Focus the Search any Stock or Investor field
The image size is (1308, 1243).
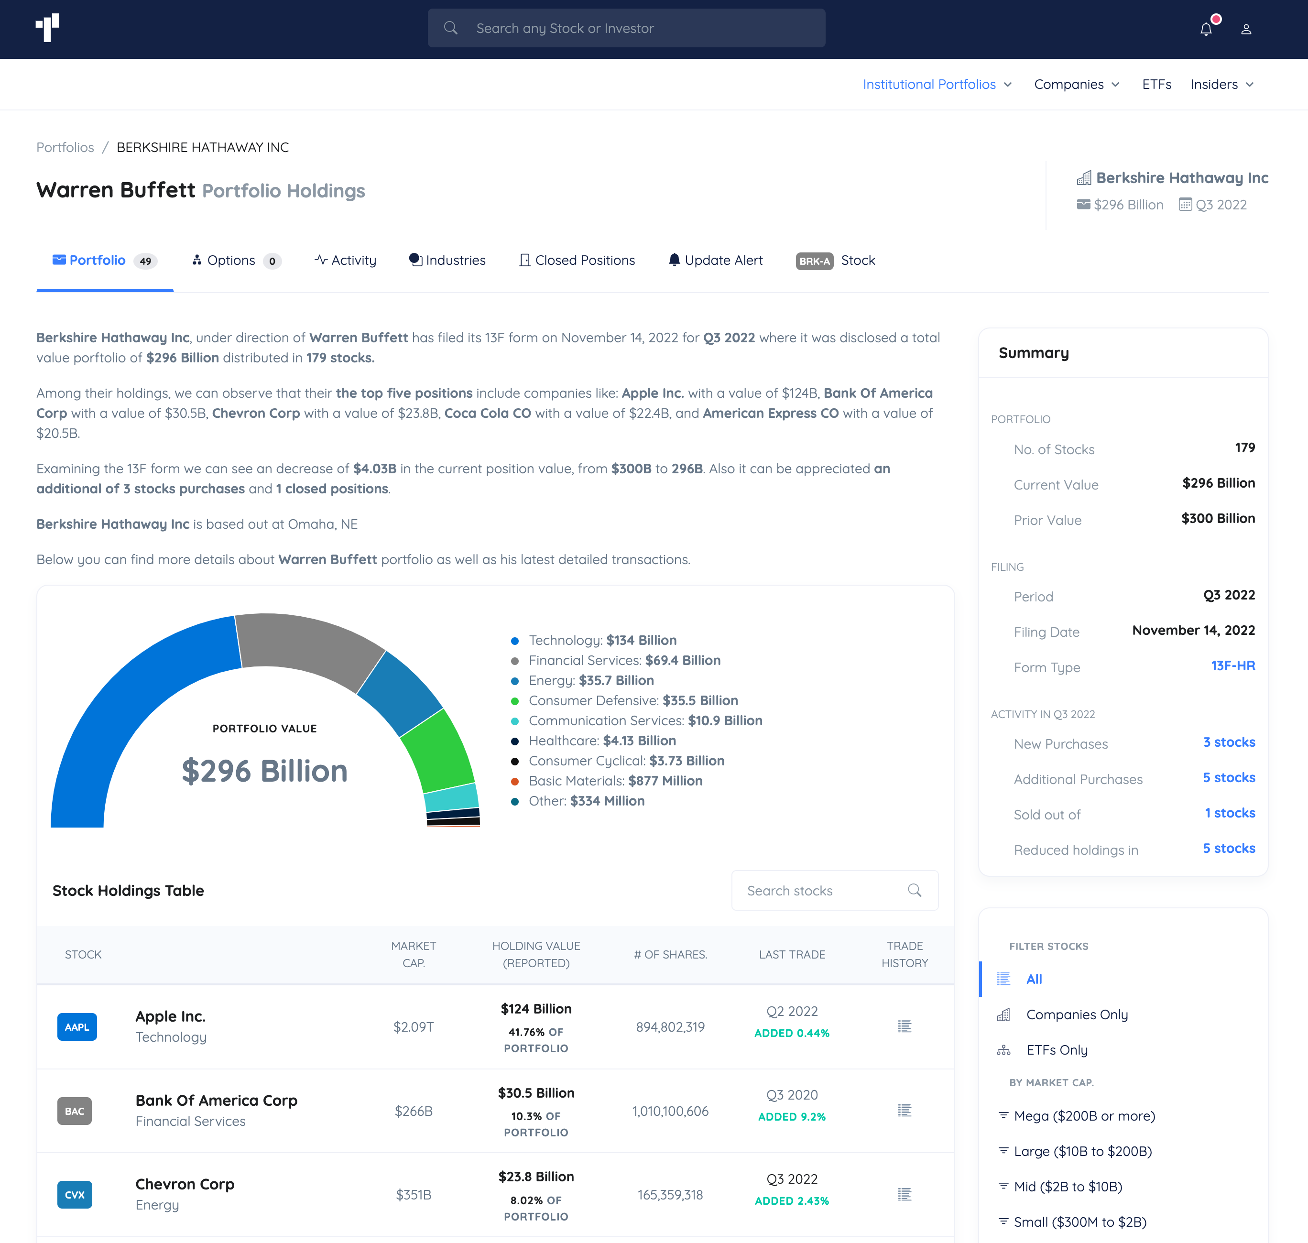626,28
